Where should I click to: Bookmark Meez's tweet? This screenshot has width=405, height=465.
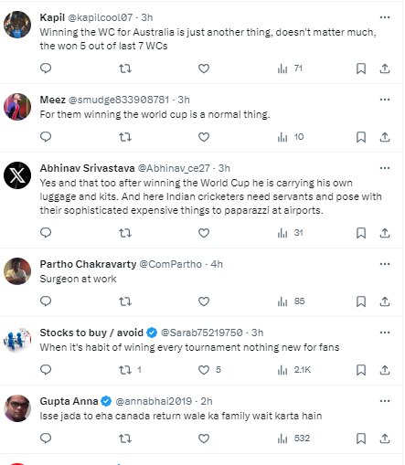coord(361,137)
